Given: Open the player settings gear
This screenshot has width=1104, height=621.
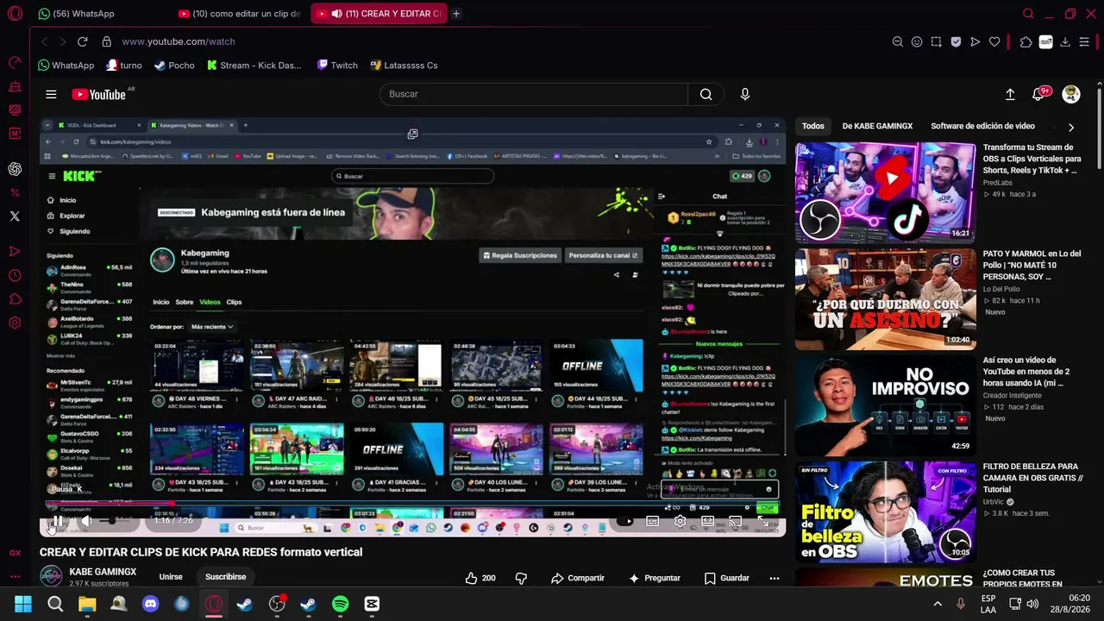Looking at the screenshot, I should coord(681,521).
